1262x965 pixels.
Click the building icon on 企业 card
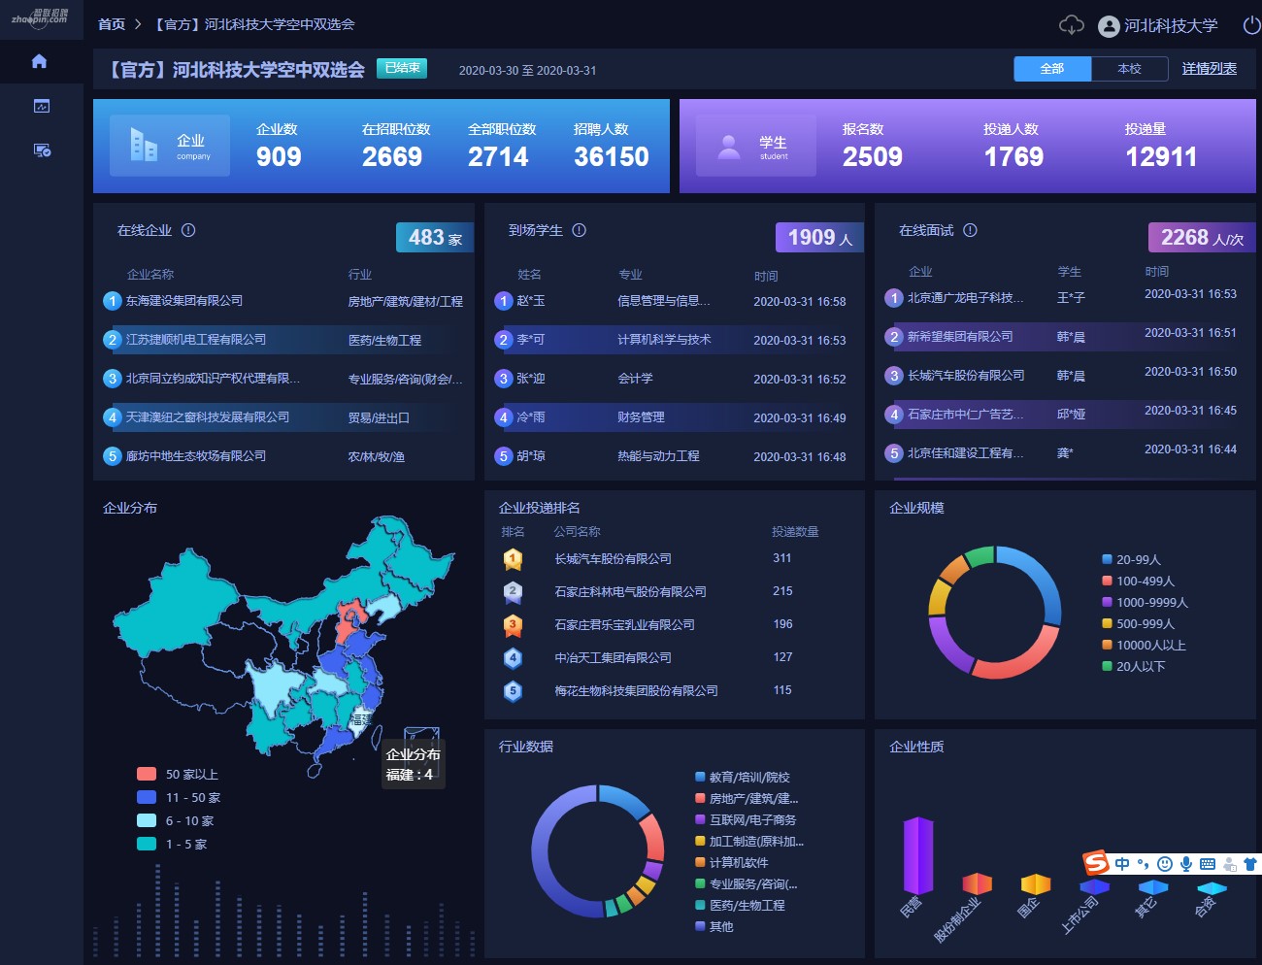(144, 146)
